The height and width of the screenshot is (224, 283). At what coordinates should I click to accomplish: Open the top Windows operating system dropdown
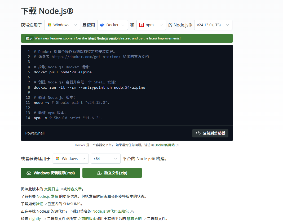pyautogui.click(x=62, y=25)
